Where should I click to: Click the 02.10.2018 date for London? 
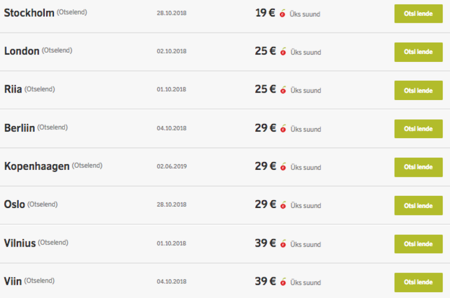(171, 51)
